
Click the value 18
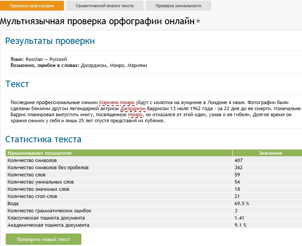click(x=237, y=189)
